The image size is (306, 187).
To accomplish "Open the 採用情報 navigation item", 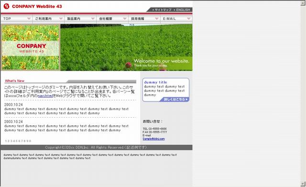I will pos(144,19).
